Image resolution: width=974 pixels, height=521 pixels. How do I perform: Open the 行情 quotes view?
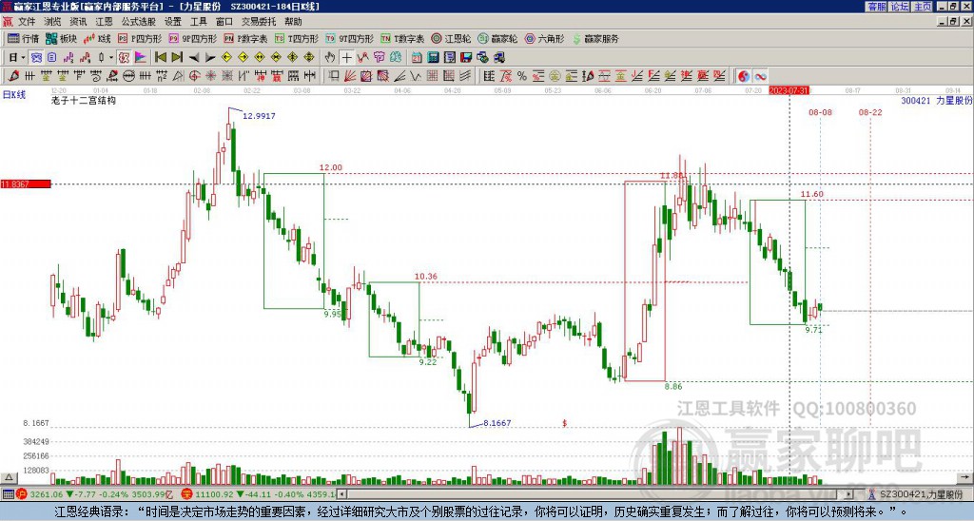(24, 38)
